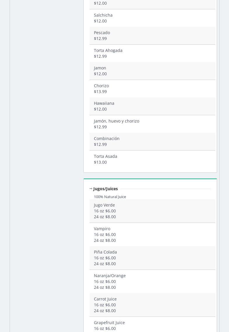Click the $13.00 Torta Asada price
Viewport: 229px width, 332px height.
[100, 162]
